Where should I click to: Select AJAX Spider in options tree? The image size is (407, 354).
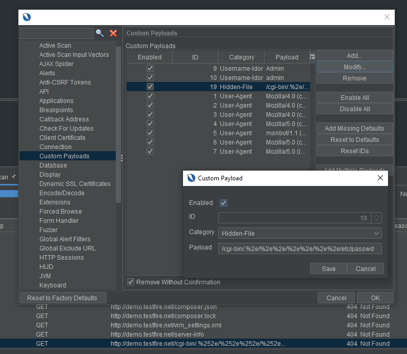pos(56,64)
